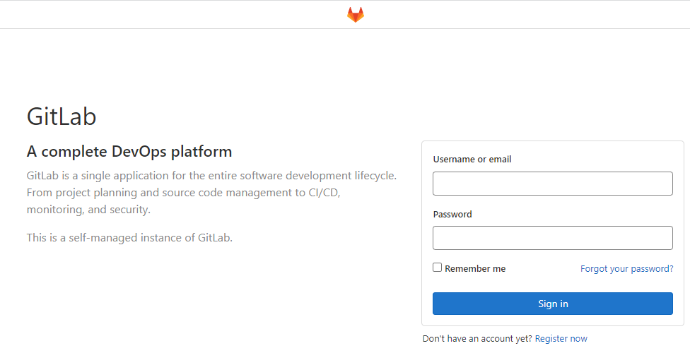
Task: Enable the Remember me checkbox
Action: click(437, 268)
